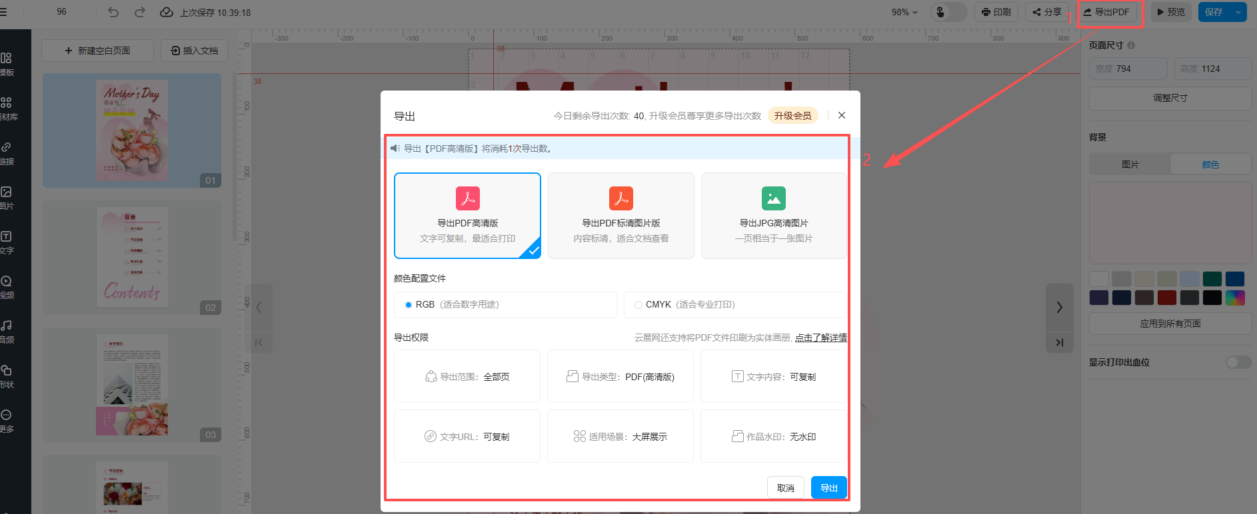The width and height of the screenshot is (1257, 514).
Task: Pick the dark red color swatch
Action: pos(1166,298)
